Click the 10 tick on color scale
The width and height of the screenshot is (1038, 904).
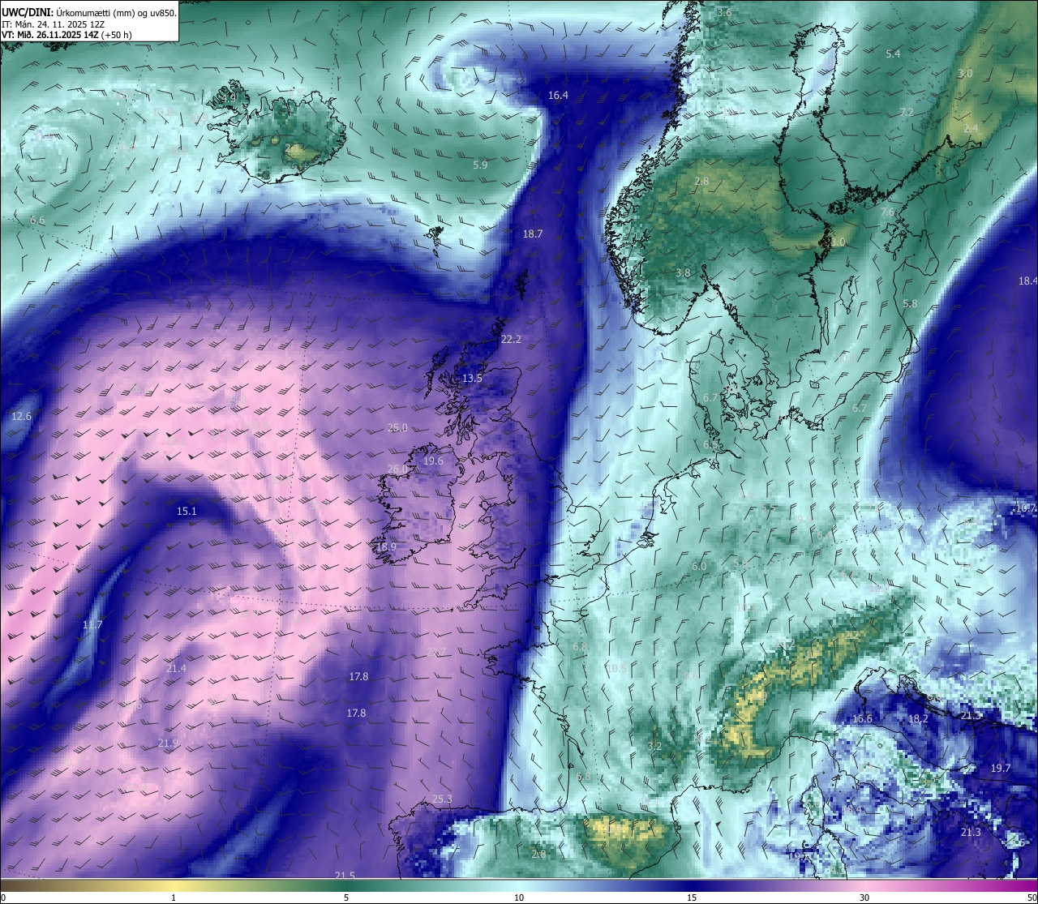(x=519, y=898)
